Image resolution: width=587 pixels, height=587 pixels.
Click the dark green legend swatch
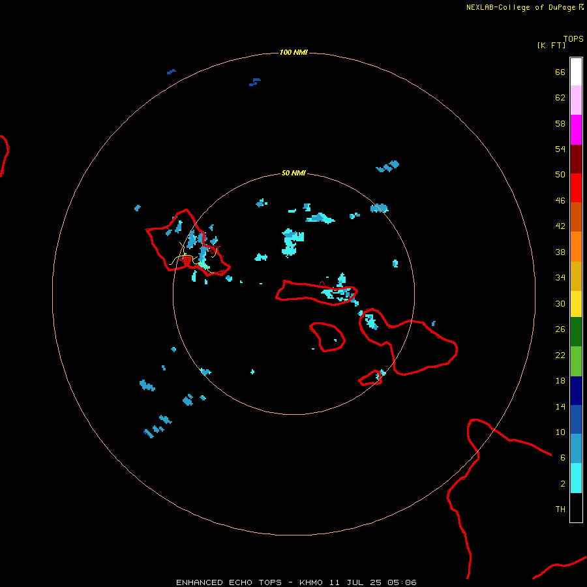pyautogui.click(x=576, y=332)
